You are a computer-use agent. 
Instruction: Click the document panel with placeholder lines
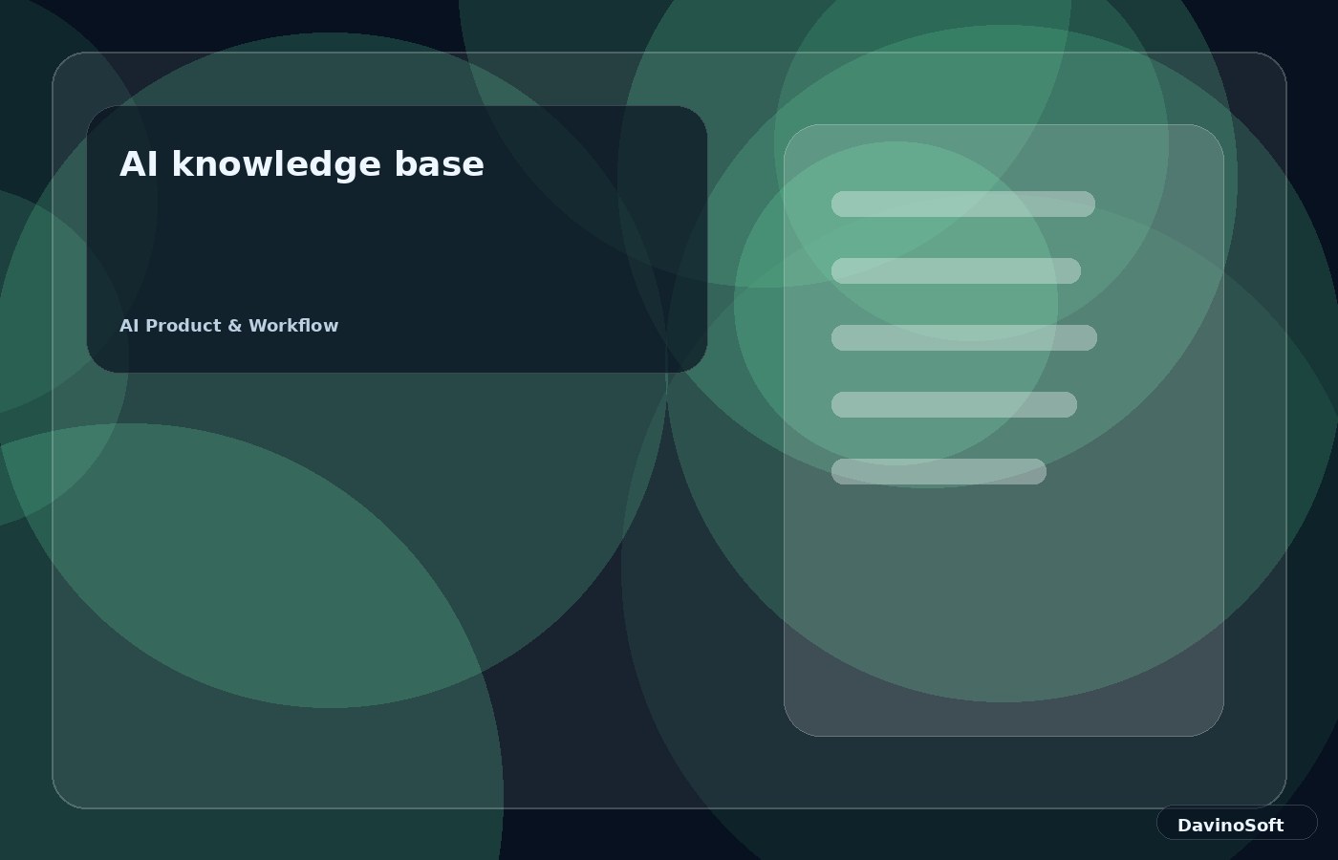(x=1003, y=430)
